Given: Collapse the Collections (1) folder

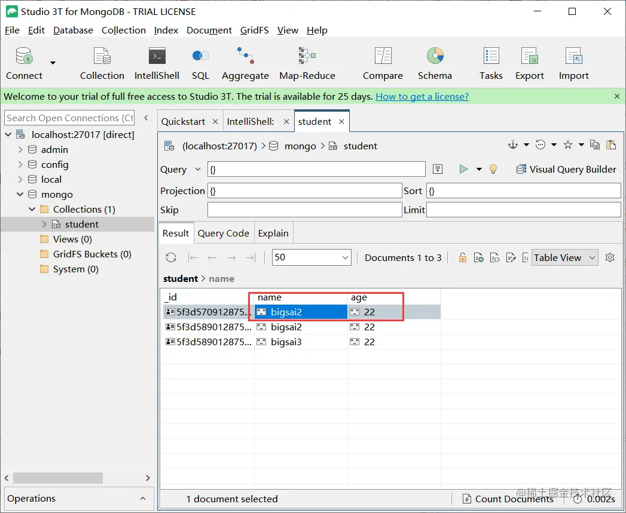Looking at the screenshot, I should click(x=32, y=209).
